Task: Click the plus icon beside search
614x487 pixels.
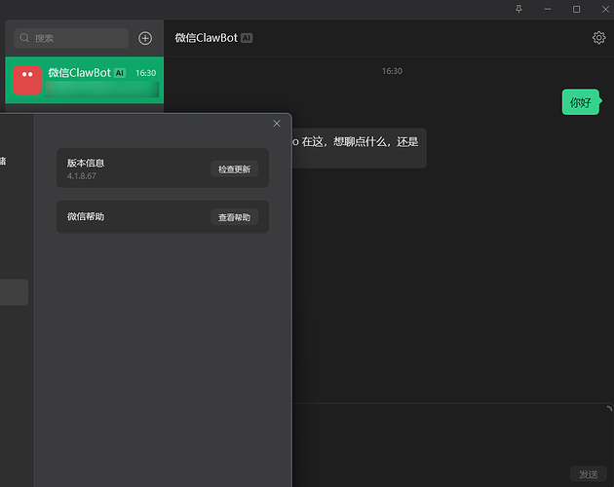Action: tap(145, 38)
